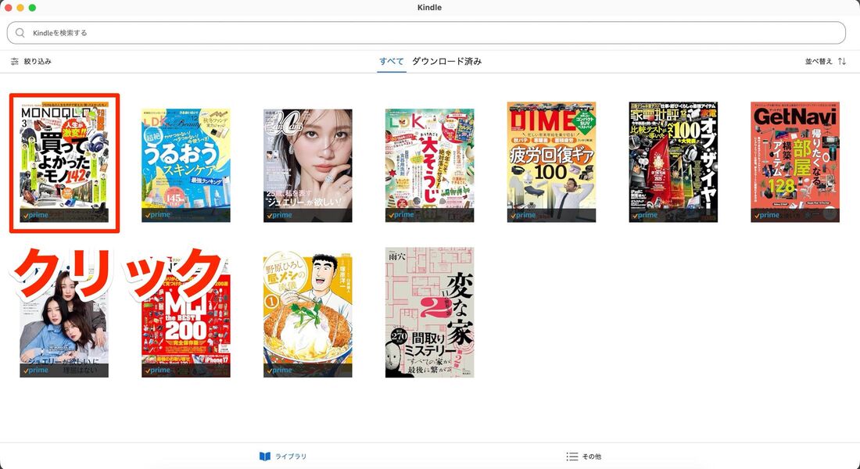Open the GetNavi magazine cover
Screen dimensions: 860x469
click(x=795, y=160)
